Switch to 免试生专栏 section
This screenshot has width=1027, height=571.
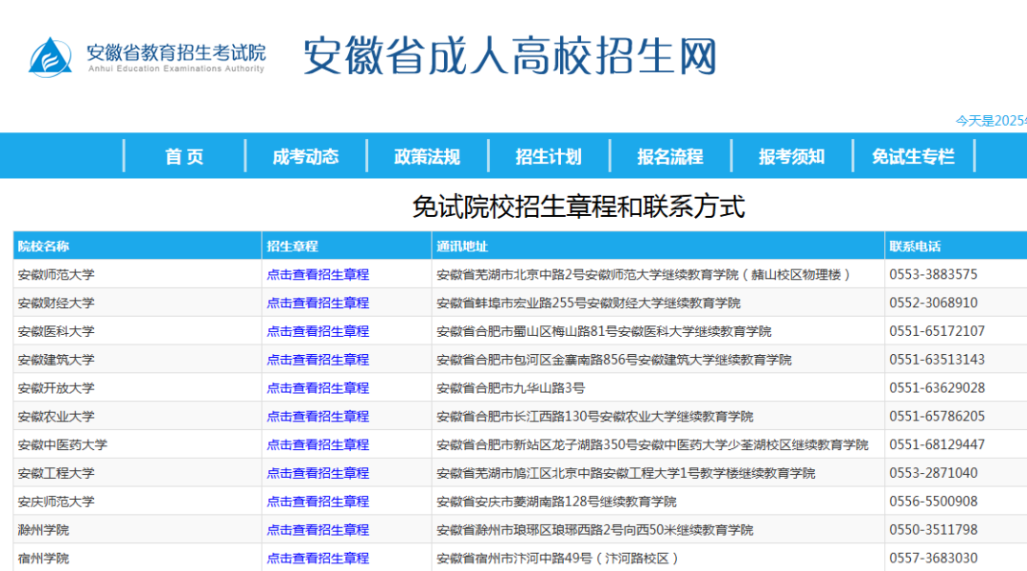913,157
